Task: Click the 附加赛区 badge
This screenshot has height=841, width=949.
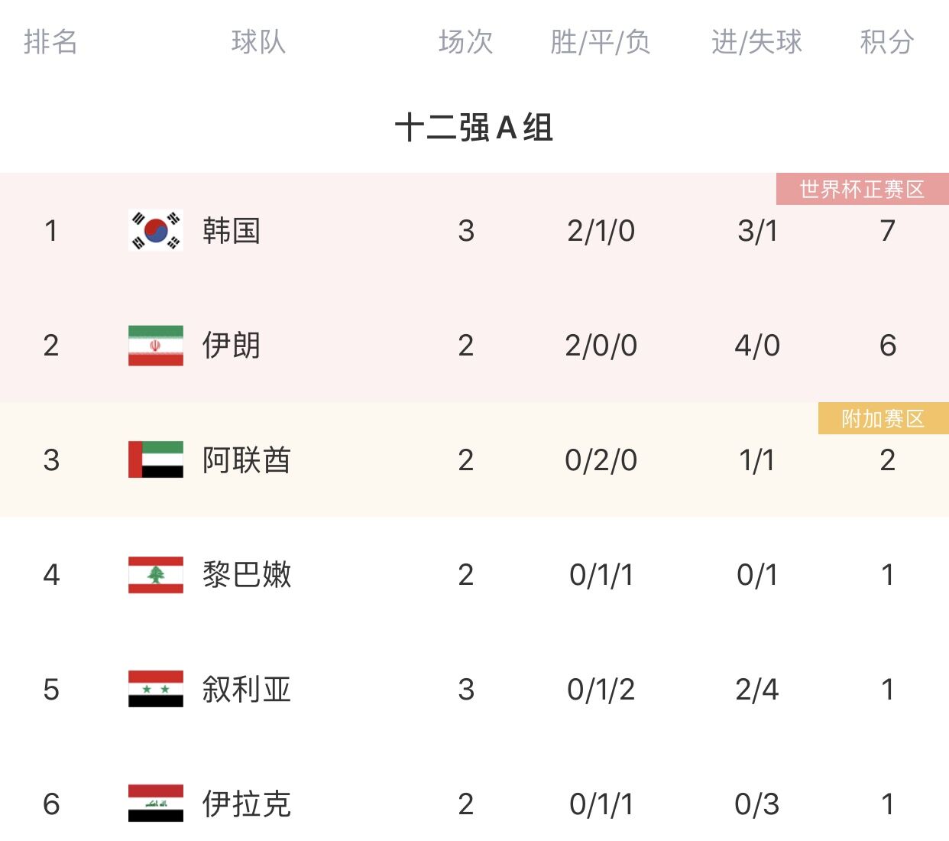Action: tap(883, 419)
